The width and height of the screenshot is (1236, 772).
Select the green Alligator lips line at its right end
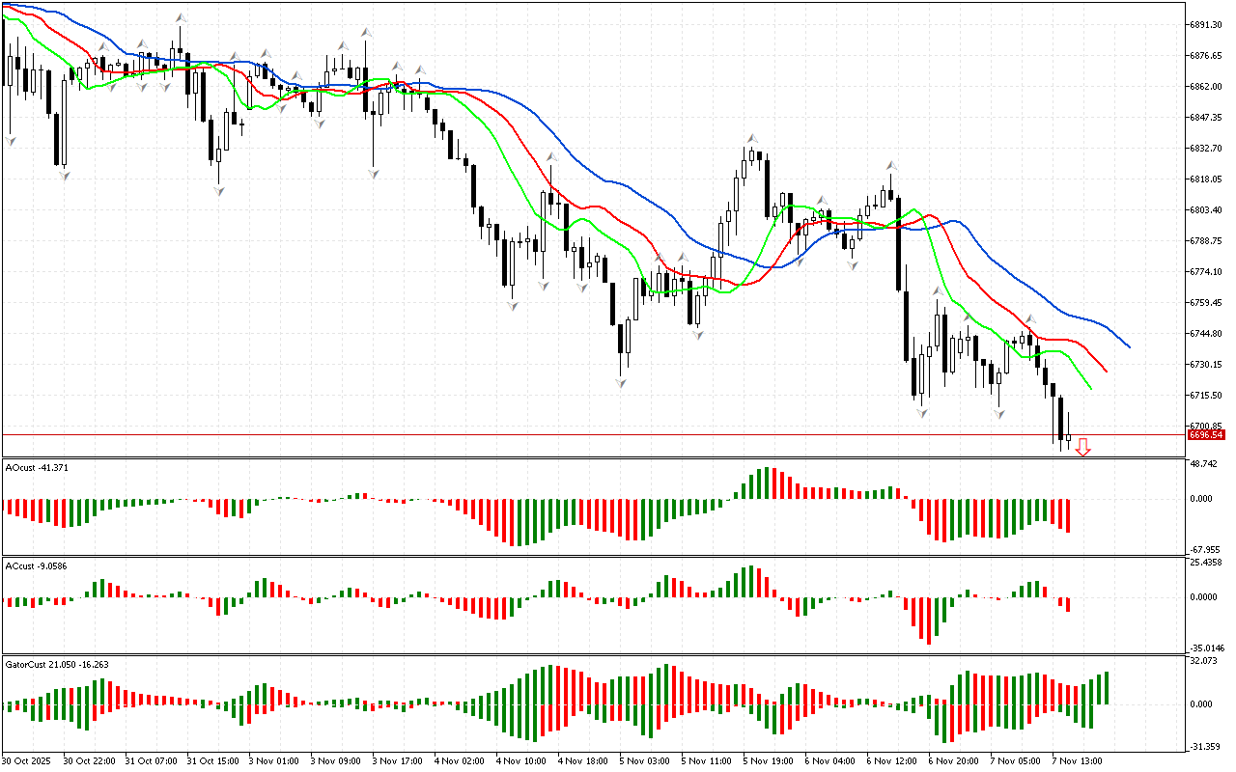(x=1089, y=387)
